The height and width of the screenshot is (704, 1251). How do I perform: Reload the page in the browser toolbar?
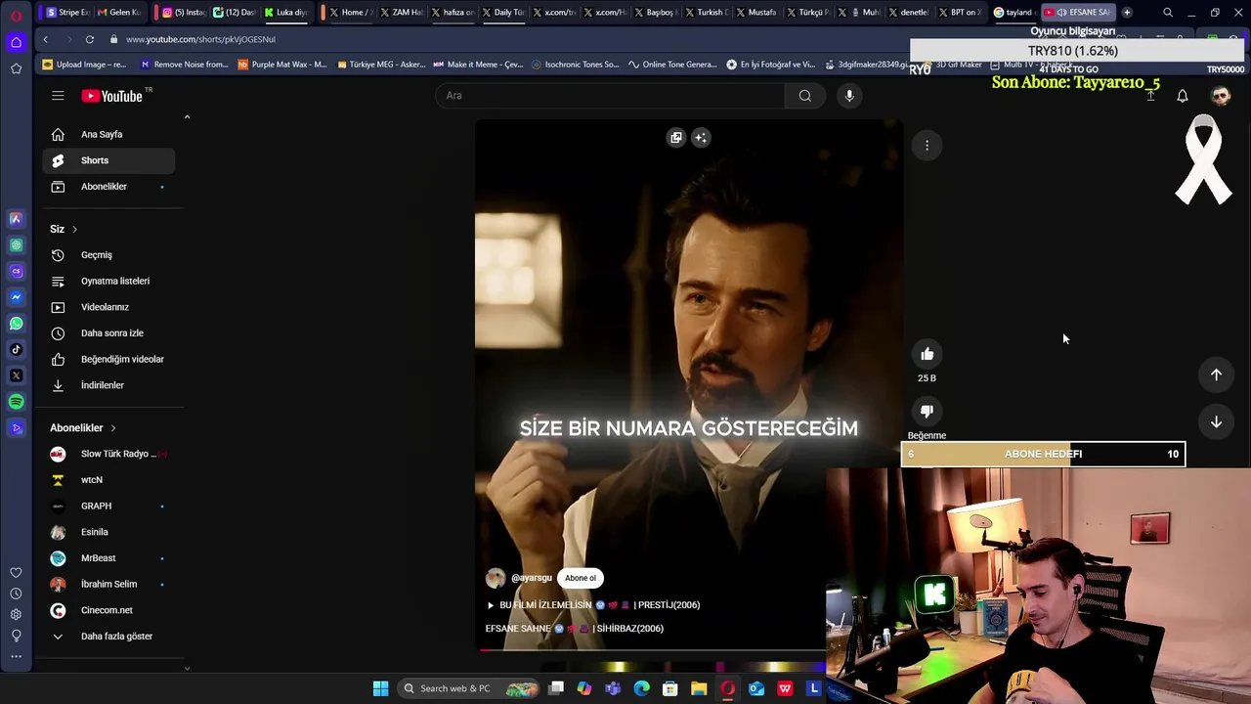pos(90,39)
